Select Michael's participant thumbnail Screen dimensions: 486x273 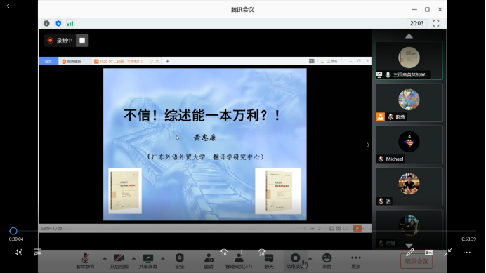coord(409,145)
